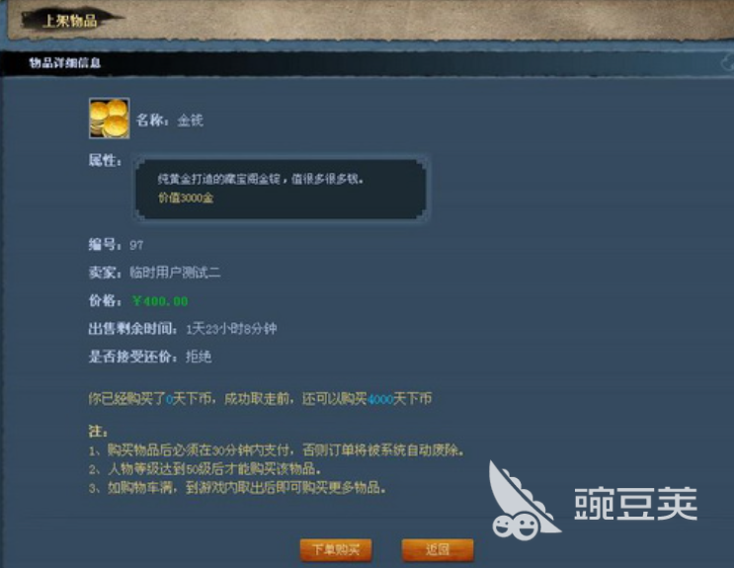Click the item attribute description box

[282, 189]
